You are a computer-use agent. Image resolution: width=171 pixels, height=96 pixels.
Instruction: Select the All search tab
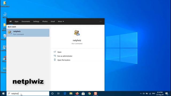(10, 21)
